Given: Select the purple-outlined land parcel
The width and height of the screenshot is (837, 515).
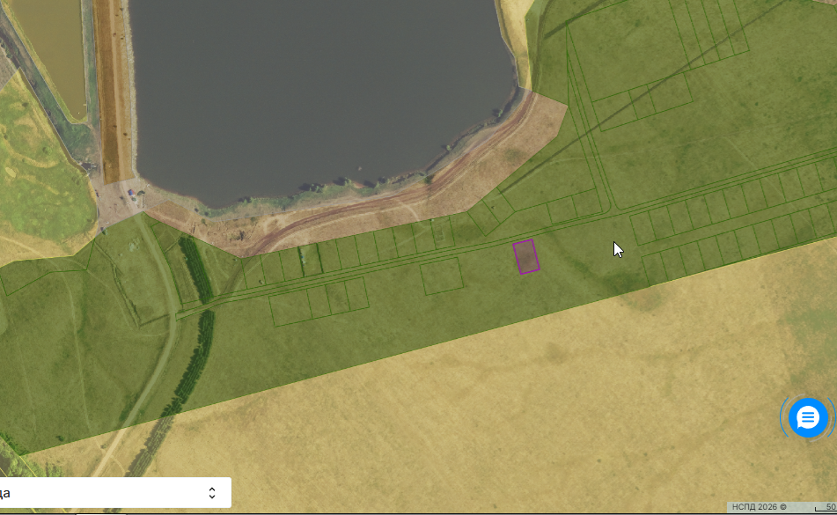Looking at the screenshot, I should (x=526, y=257).
